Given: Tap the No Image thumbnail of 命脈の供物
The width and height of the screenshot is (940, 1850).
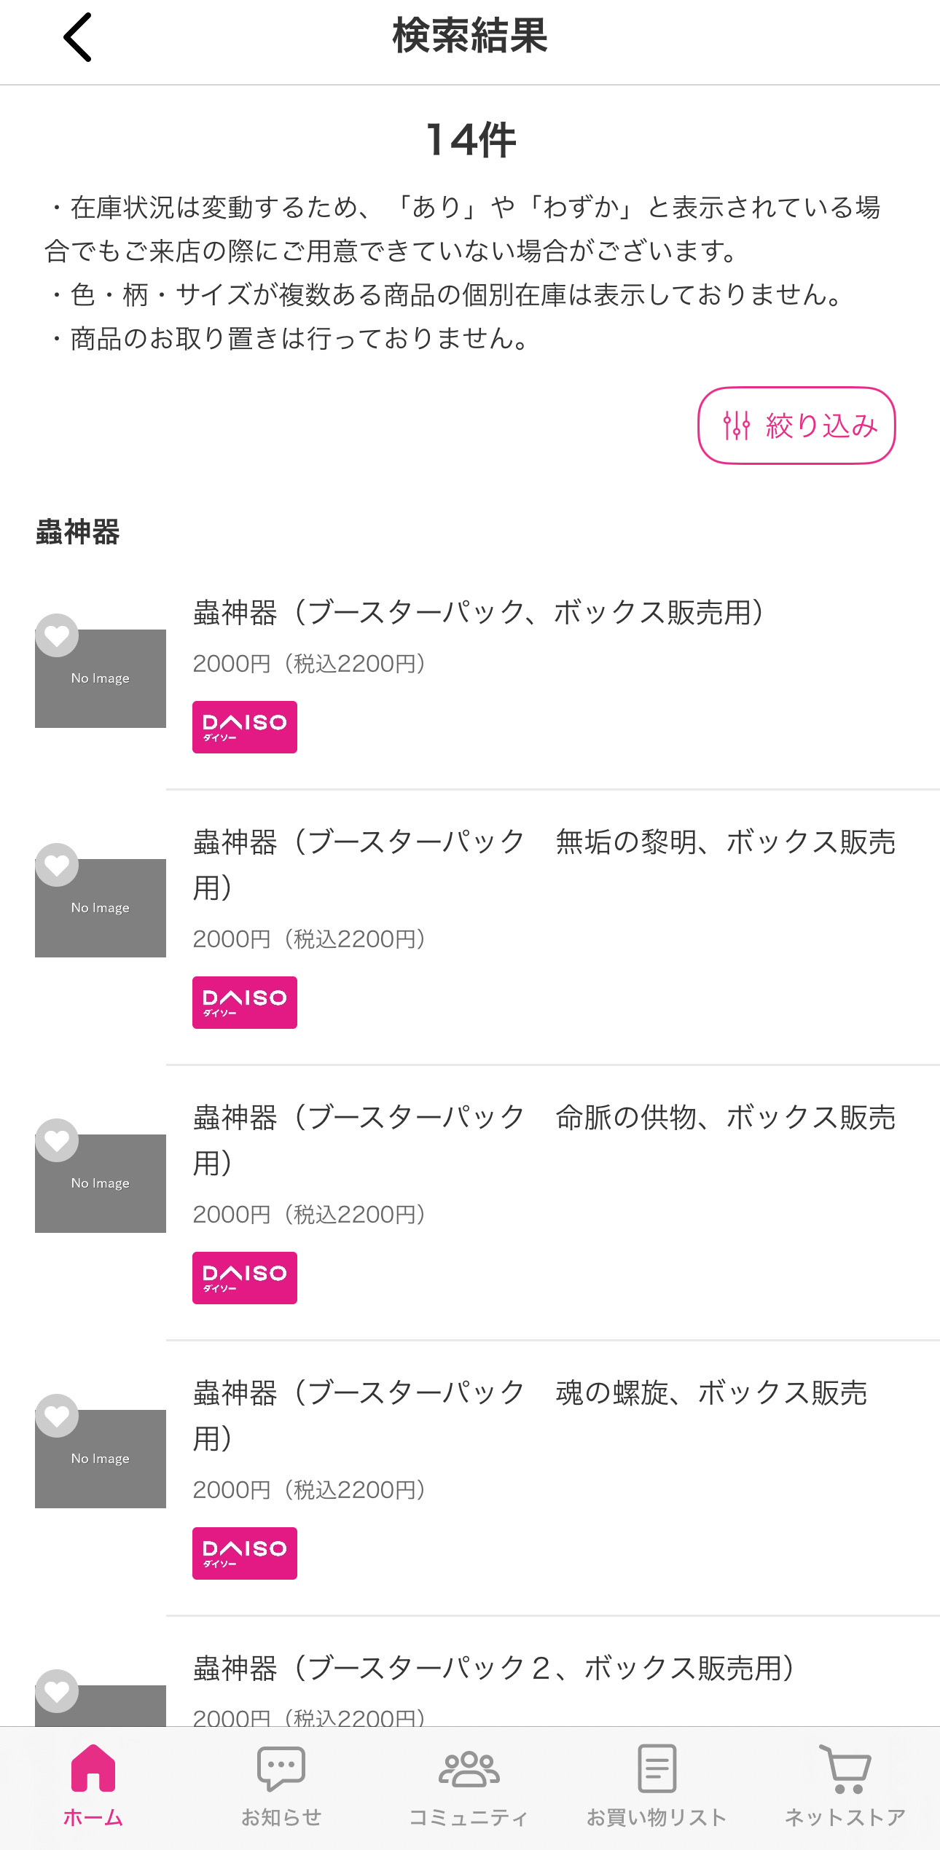Looking at the screenshot, I should pos(101,1184).
